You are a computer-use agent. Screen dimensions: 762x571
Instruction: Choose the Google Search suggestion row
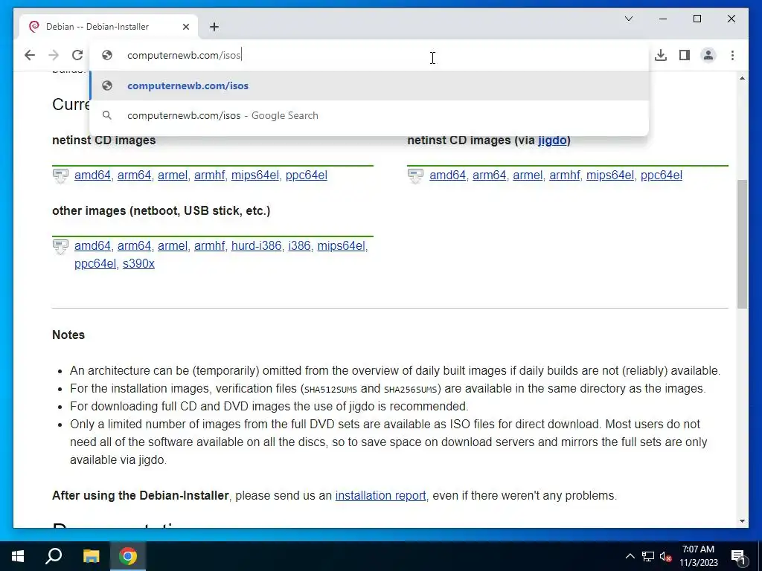click(x=369, y=115)
